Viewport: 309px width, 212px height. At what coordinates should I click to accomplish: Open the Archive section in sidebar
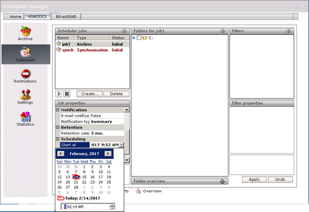click(x=26, y=33)
